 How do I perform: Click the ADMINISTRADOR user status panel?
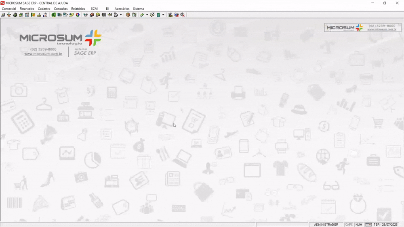[326, 225]
